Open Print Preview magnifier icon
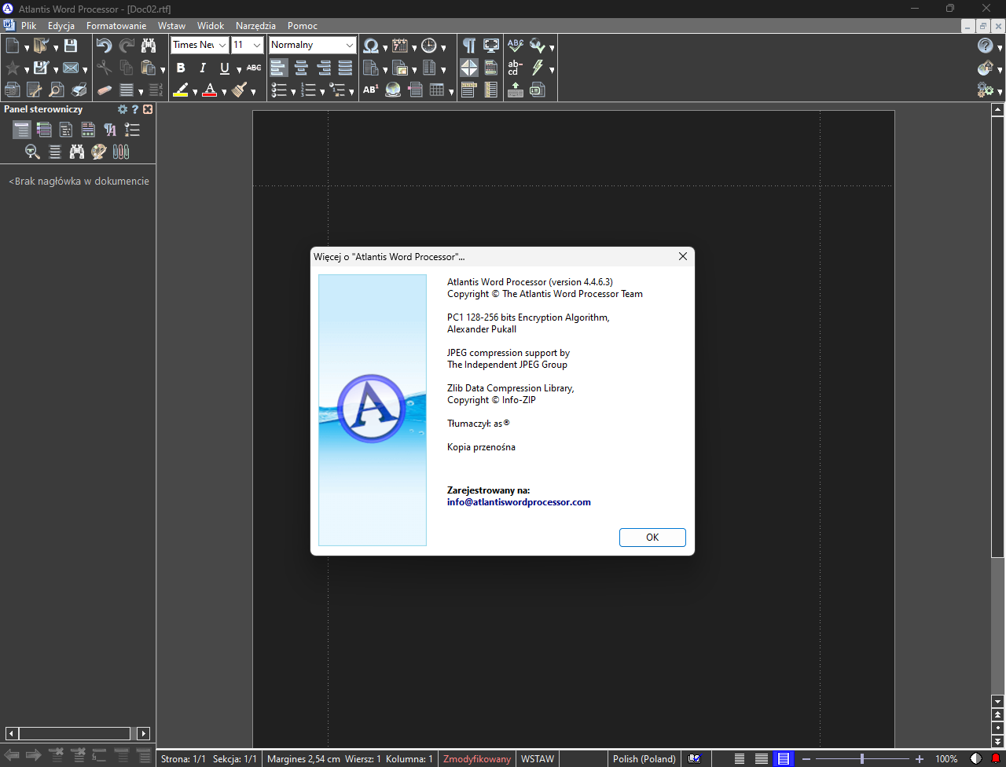 pos(57,90)
